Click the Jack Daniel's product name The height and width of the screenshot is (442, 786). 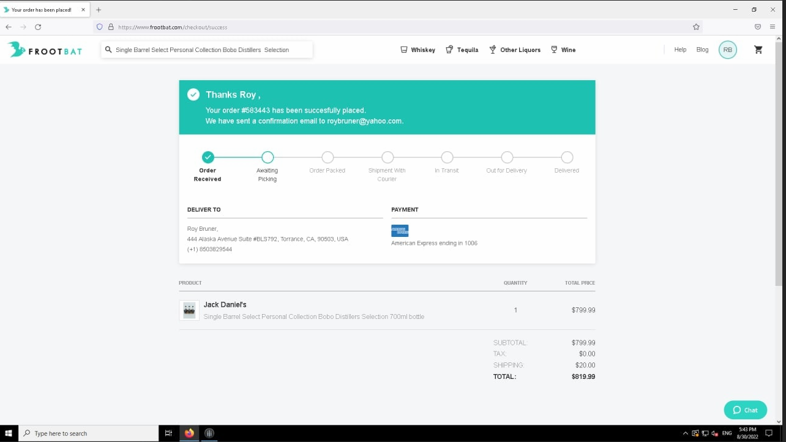[x=225, y=304]
